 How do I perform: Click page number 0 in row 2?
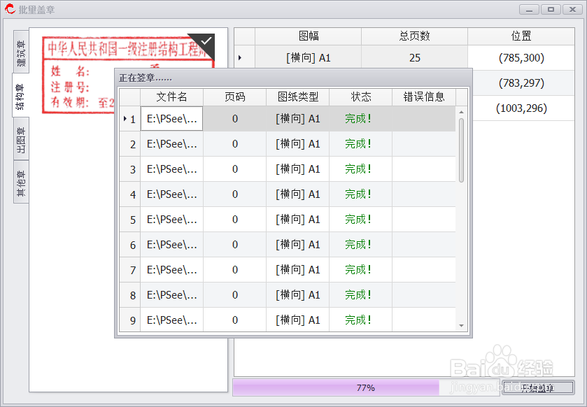[x=234, y=144]
